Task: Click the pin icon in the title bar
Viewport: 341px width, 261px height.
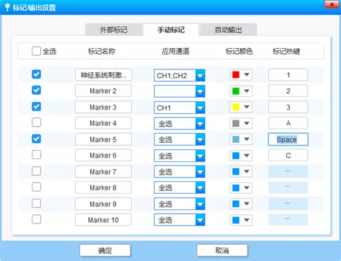Action: (x=7, y=7)
